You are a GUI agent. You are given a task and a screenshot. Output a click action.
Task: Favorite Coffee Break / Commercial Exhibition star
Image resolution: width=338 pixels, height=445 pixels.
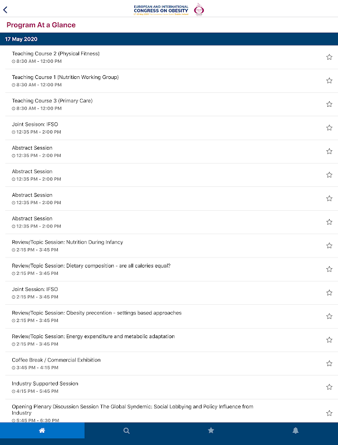(329, 364)
